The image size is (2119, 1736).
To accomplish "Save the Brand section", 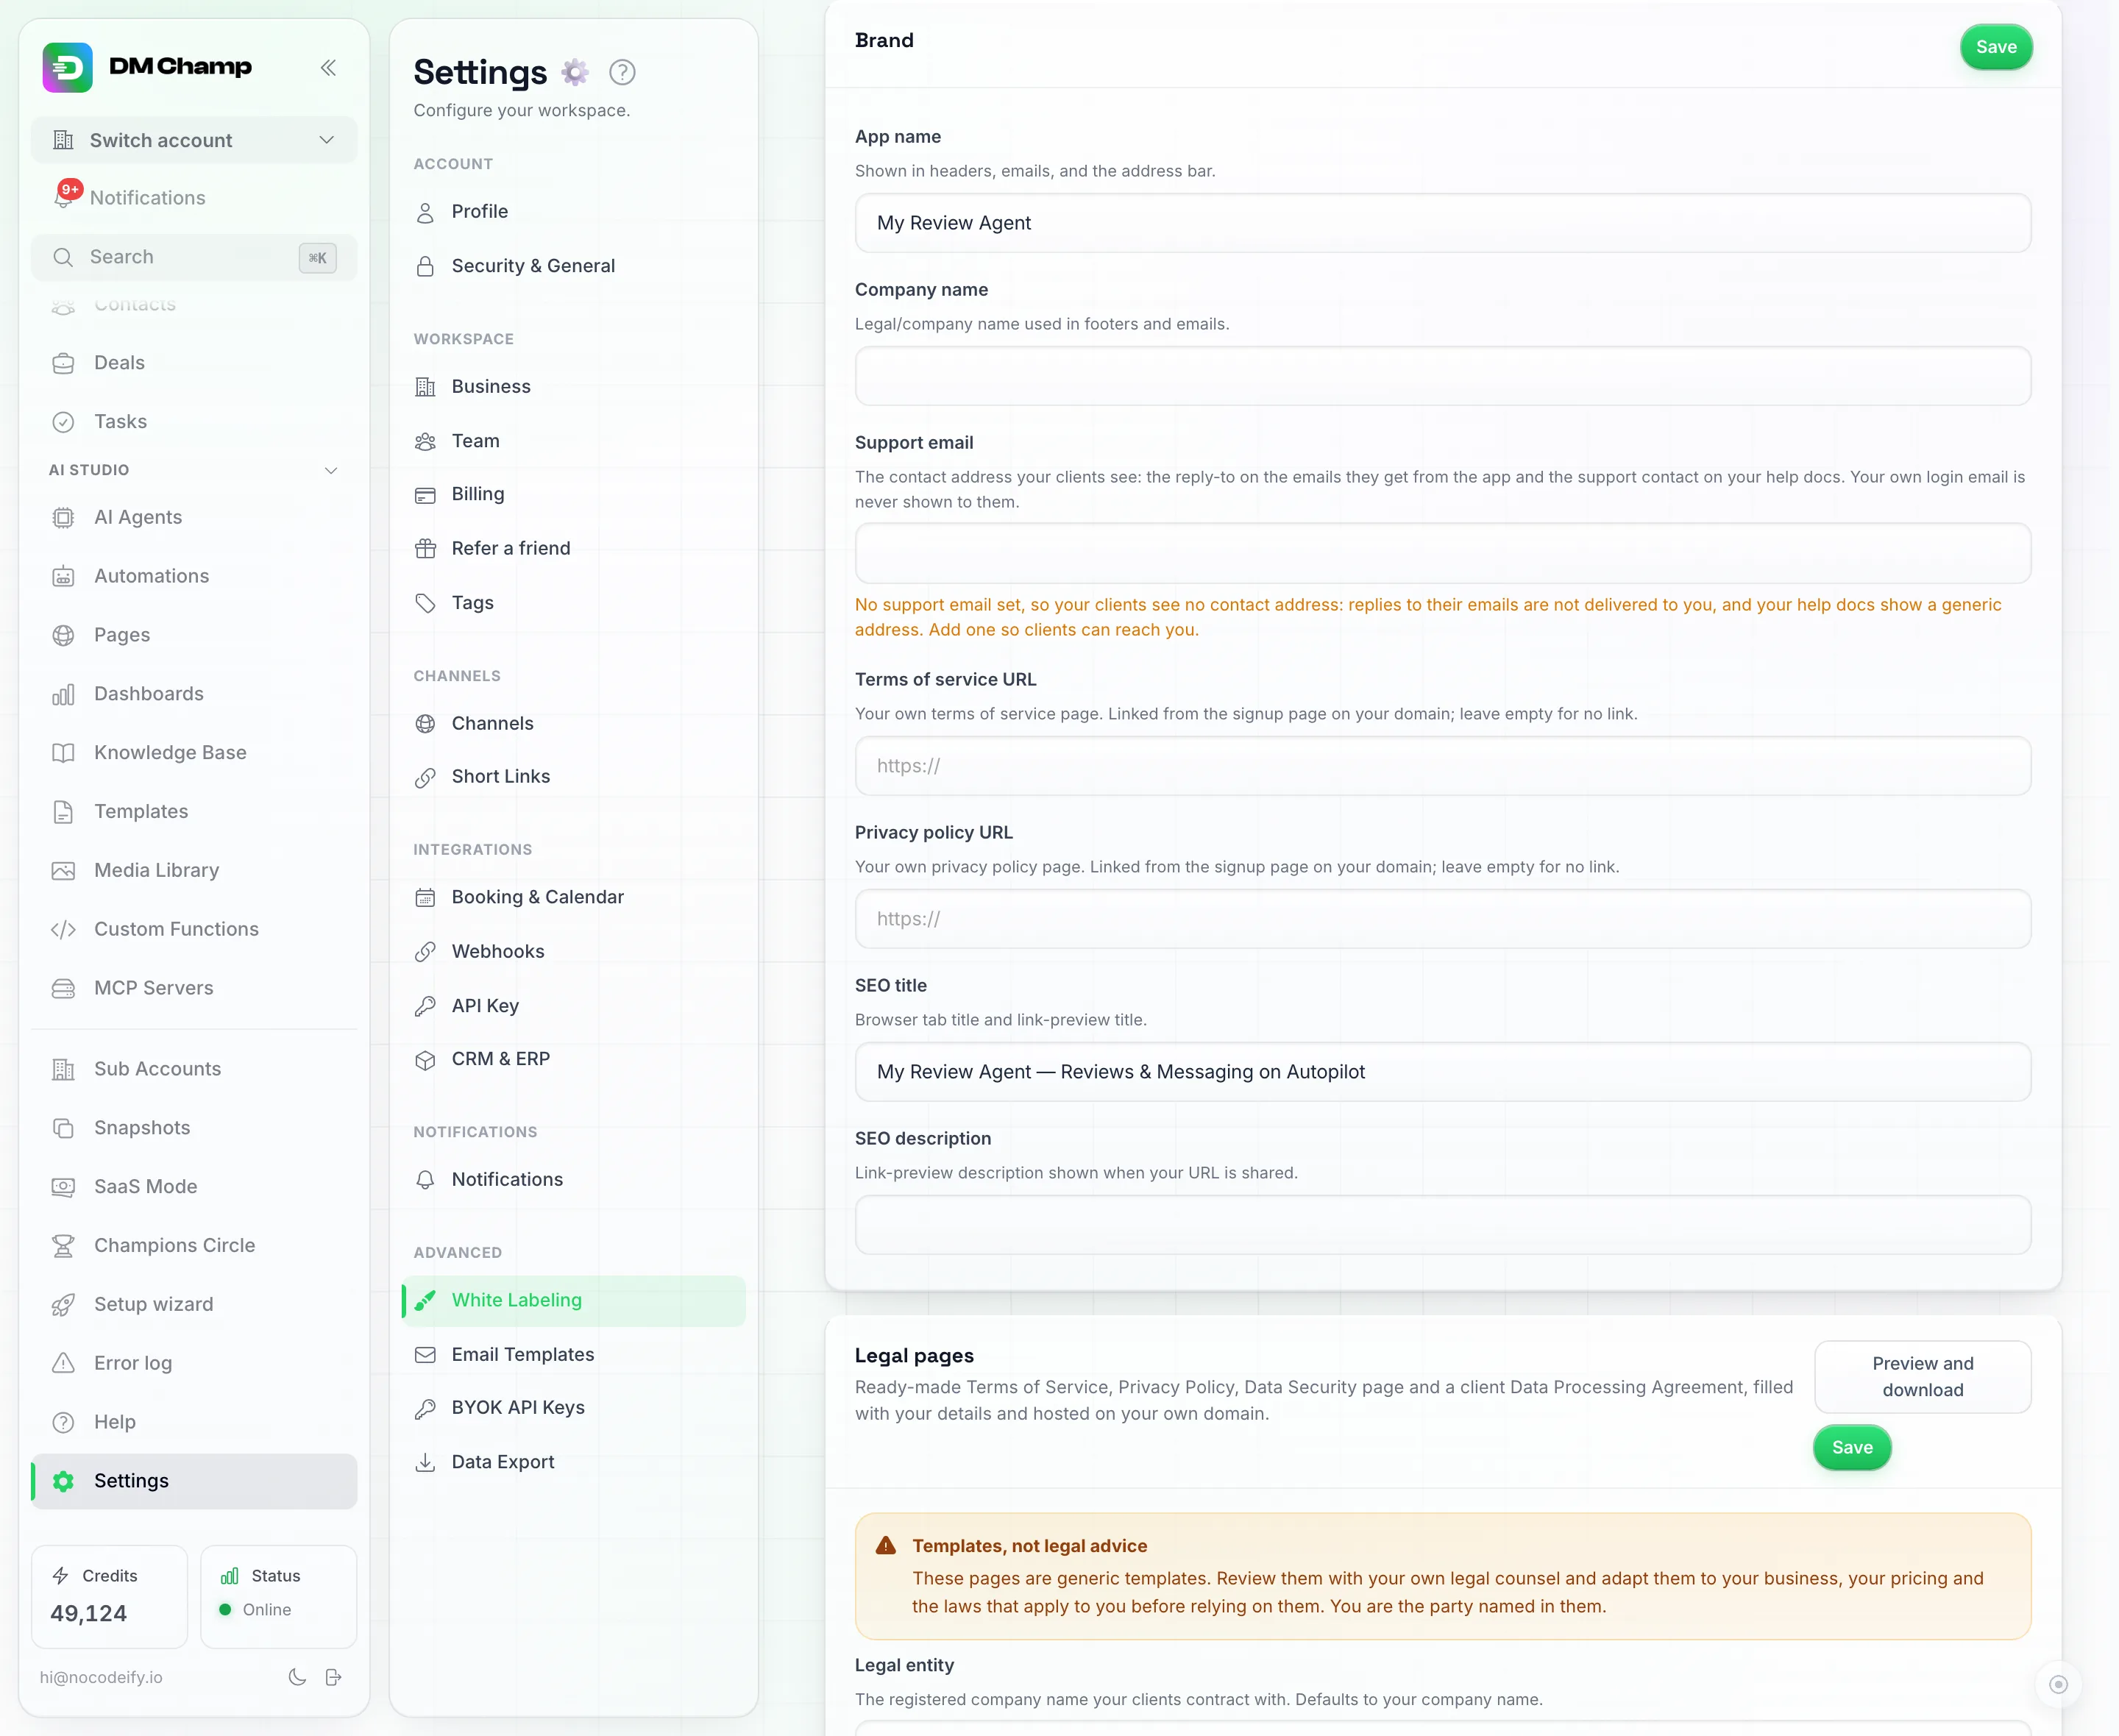I will (1996, 47).
